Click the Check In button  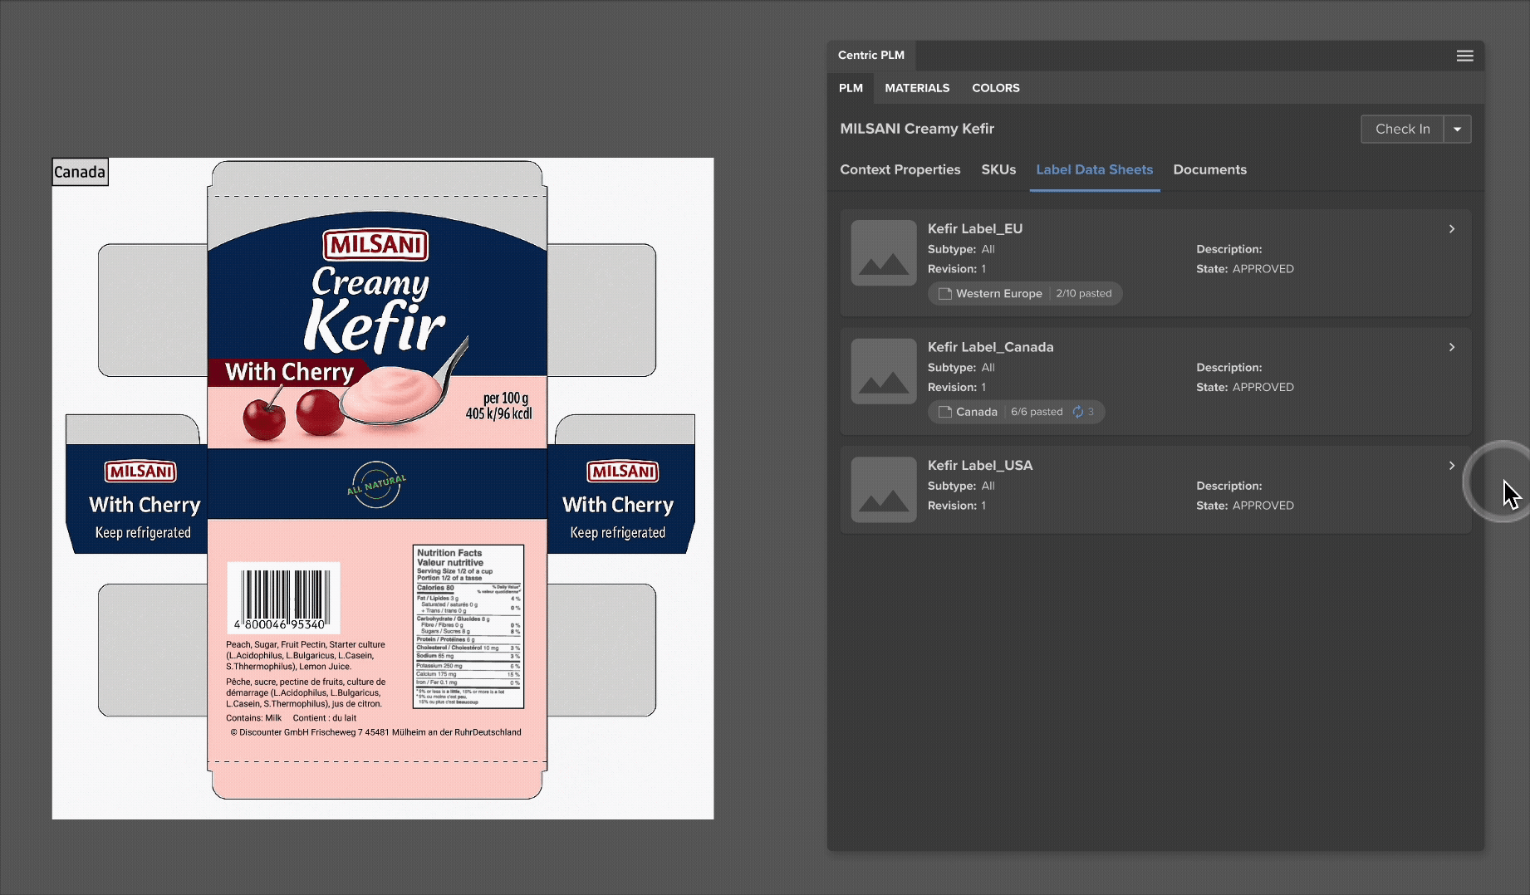(x=1402, y=129)
